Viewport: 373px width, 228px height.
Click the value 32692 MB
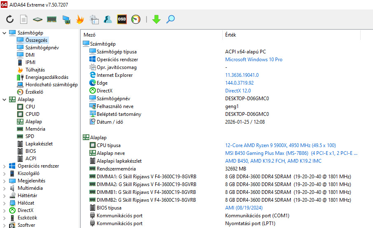point(235,169)
